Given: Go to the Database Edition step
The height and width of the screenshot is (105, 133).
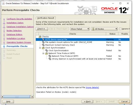Looking at the screenshot, I should coord(14,35).
